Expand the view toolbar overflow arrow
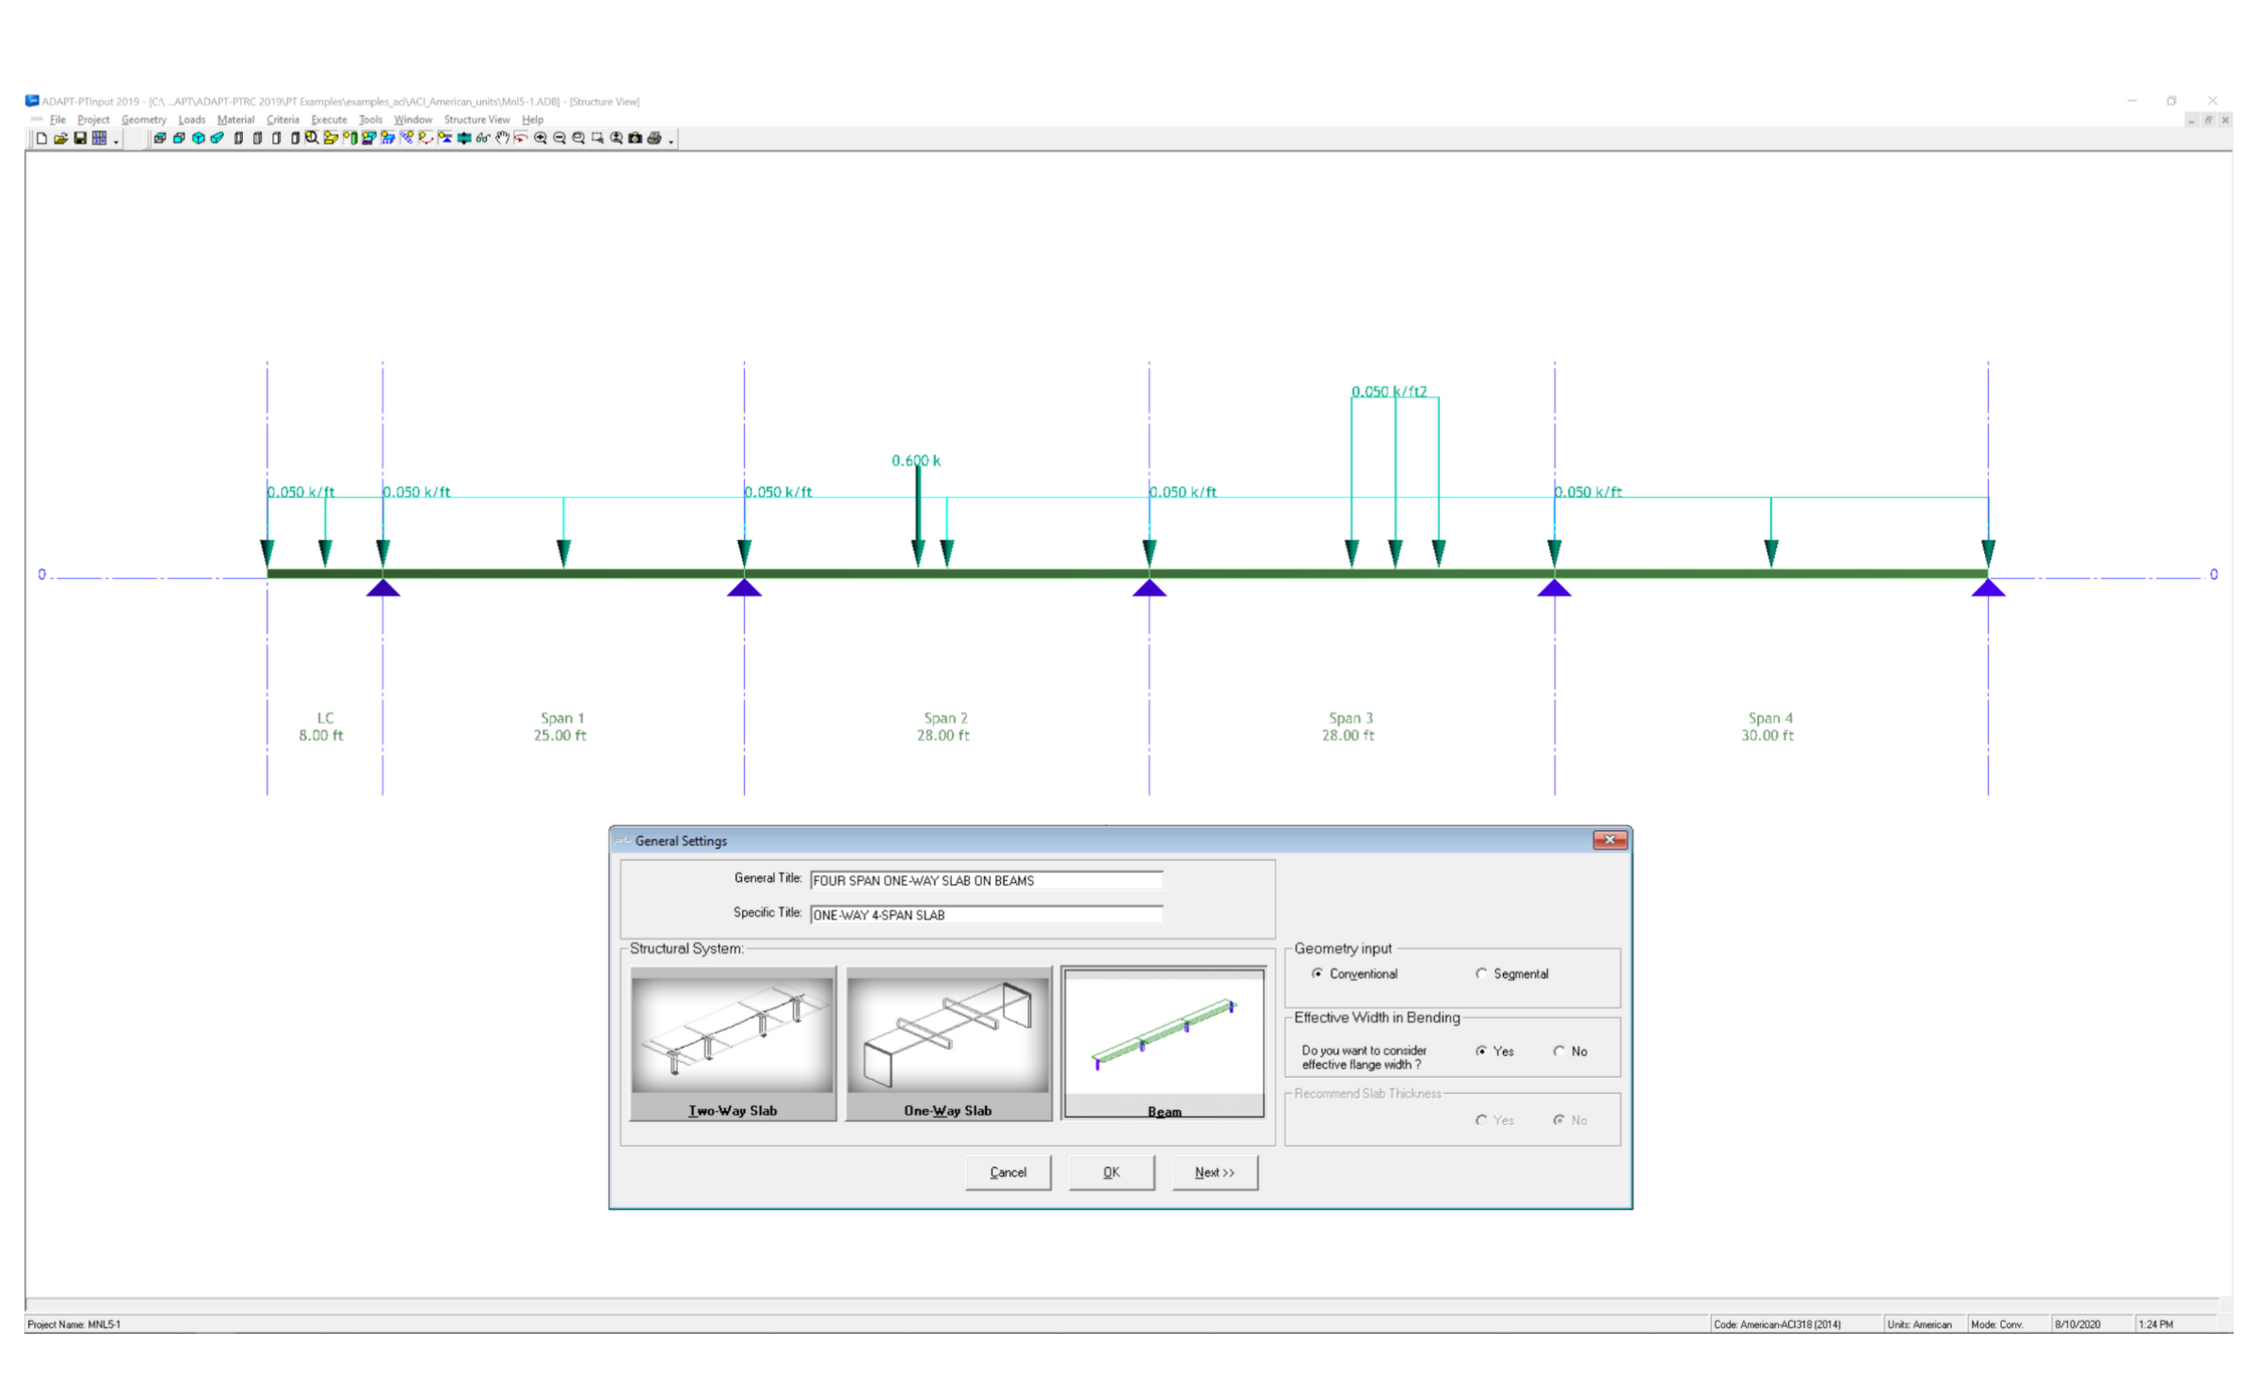This screenshot has height=1396, width=2260. coord(671,141)
